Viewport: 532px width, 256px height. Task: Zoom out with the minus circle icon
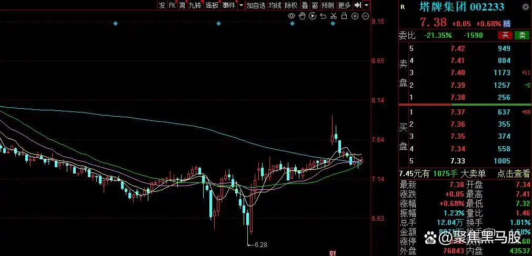[x=365, y=16]
